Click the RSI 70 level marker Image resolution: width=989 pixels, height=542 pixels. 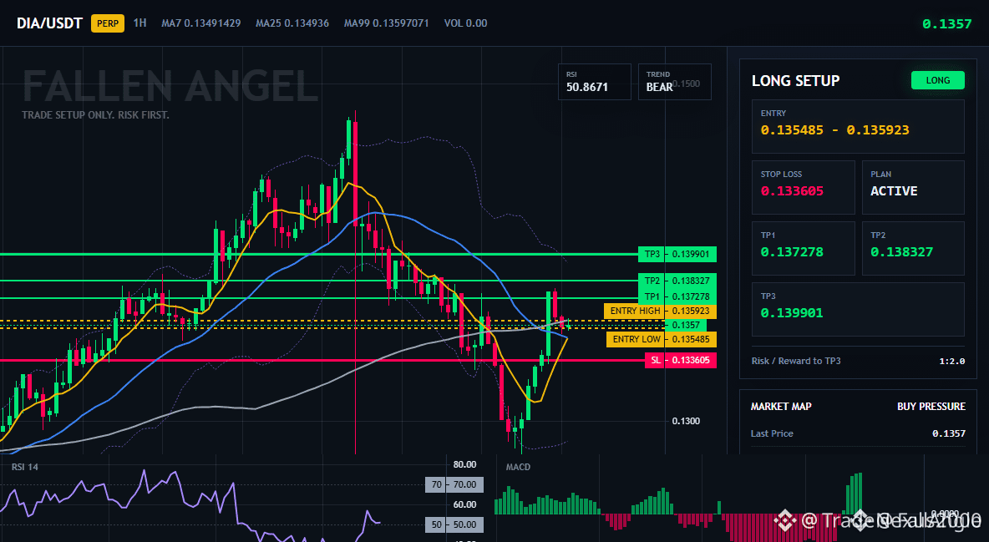point(454,484)
